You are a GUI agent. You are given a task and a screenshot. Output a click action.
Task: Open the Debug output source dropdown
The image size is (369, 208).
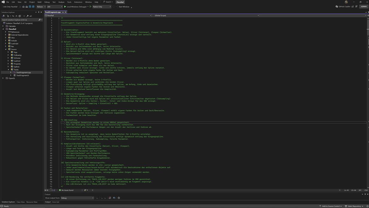click(77, 198)
